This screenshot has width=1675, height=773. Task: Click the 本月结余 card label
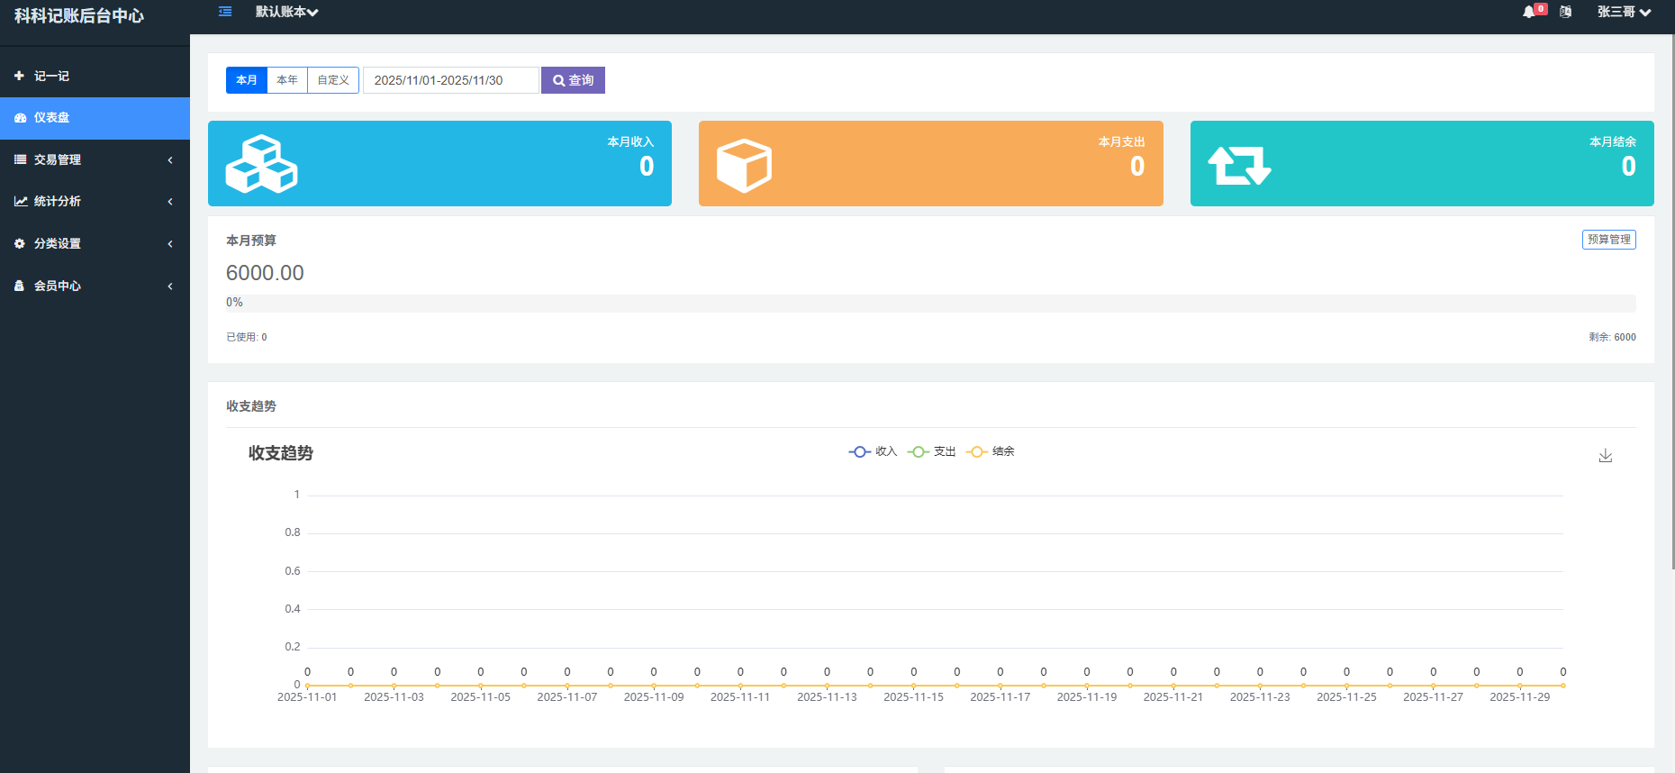pyautogui.click(x=1613, y=141)
